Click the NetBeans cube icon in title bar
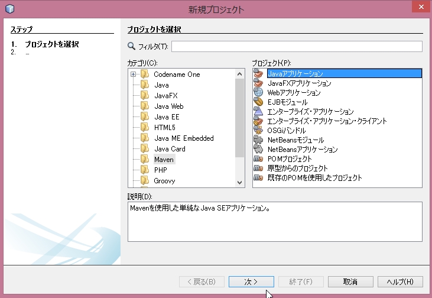Screen dimensions: 432x298 pos(9,9)
